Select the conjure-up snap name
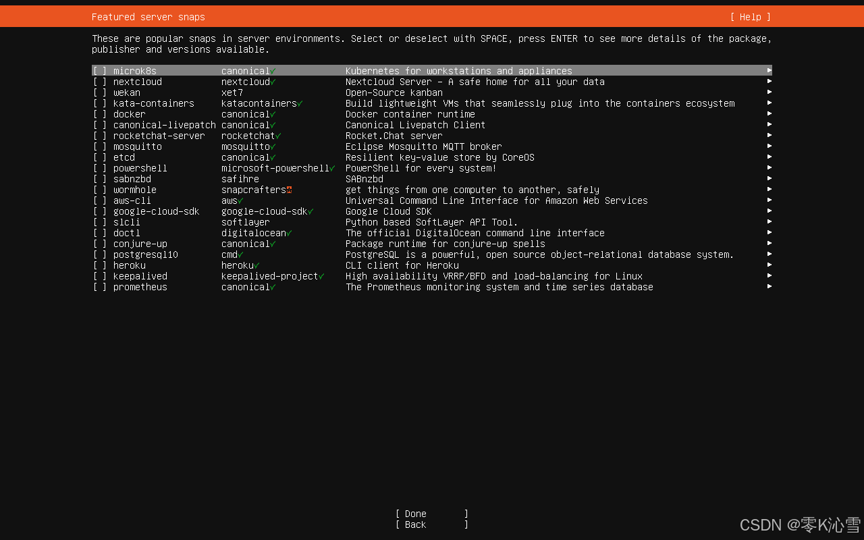864x540 pixels. click(140, 244)
